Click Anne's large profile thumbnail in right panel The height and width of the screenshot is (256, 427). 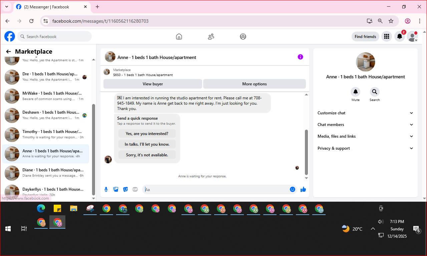click(365, 62)
